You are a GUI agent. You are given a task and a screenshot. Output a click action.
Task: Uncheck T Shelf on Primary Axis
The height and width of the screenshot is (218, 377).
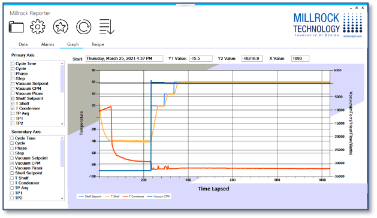13,104
